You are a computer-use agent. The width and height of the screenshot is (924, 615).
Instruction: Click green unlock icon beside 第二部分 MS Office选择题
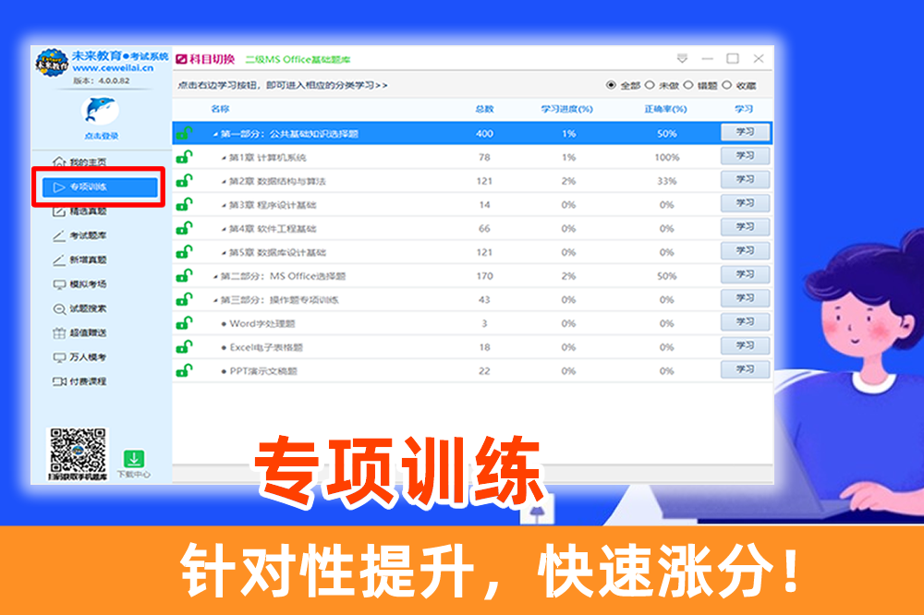[x=185, y=275]
